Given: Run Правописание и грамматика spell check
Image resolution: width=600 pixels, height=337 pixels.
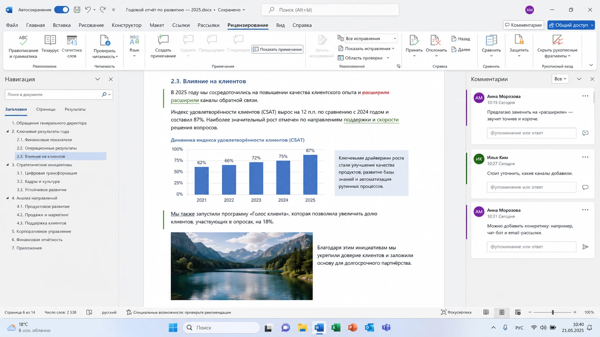Looking at the screenshot, I should [23, 47].
